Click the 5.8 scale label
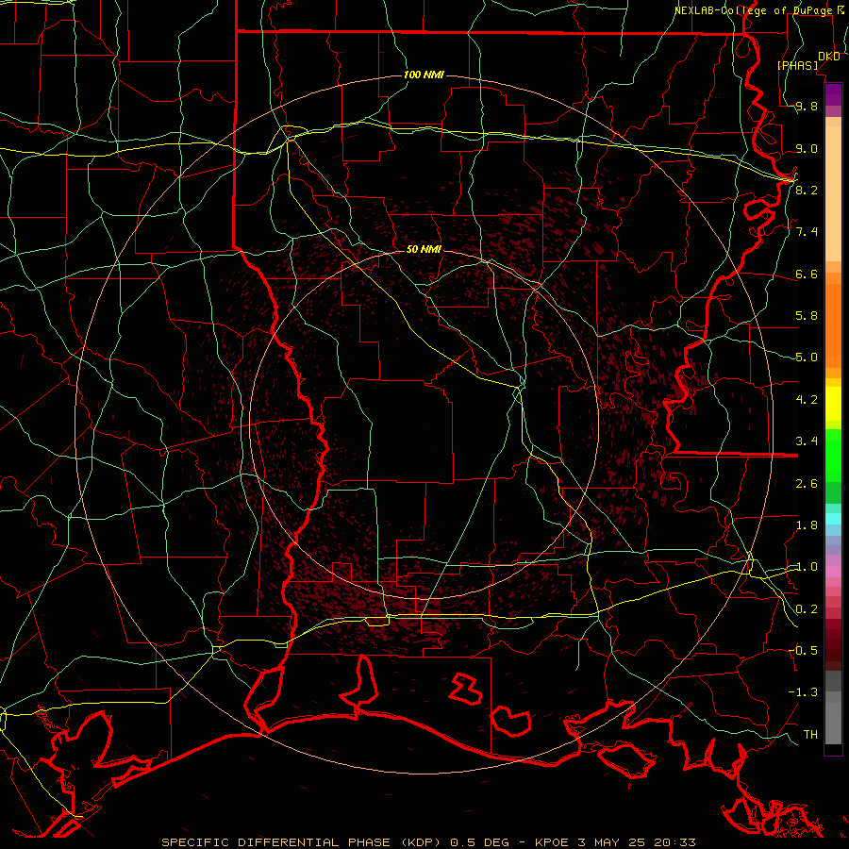This screenshot has width=849, height=849. [x=807, y=316]
